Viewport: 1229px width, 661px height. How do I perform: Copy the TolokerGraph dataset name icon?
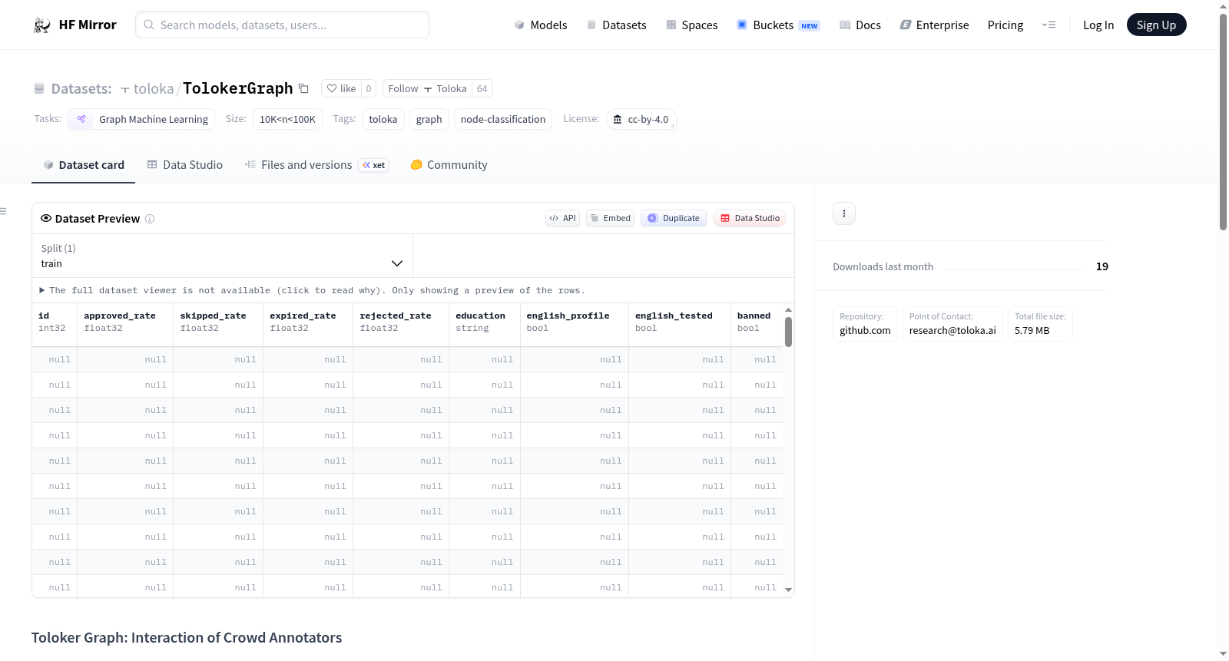303,88
